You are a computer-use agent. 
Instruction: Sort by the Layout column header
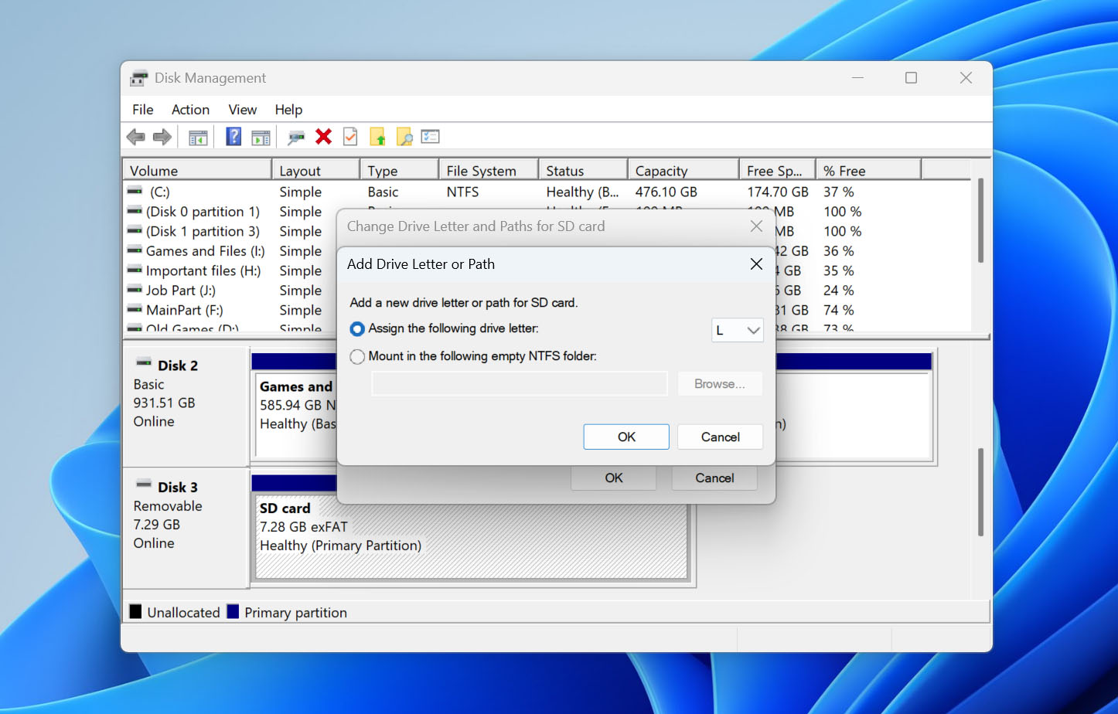pos(315,171)
